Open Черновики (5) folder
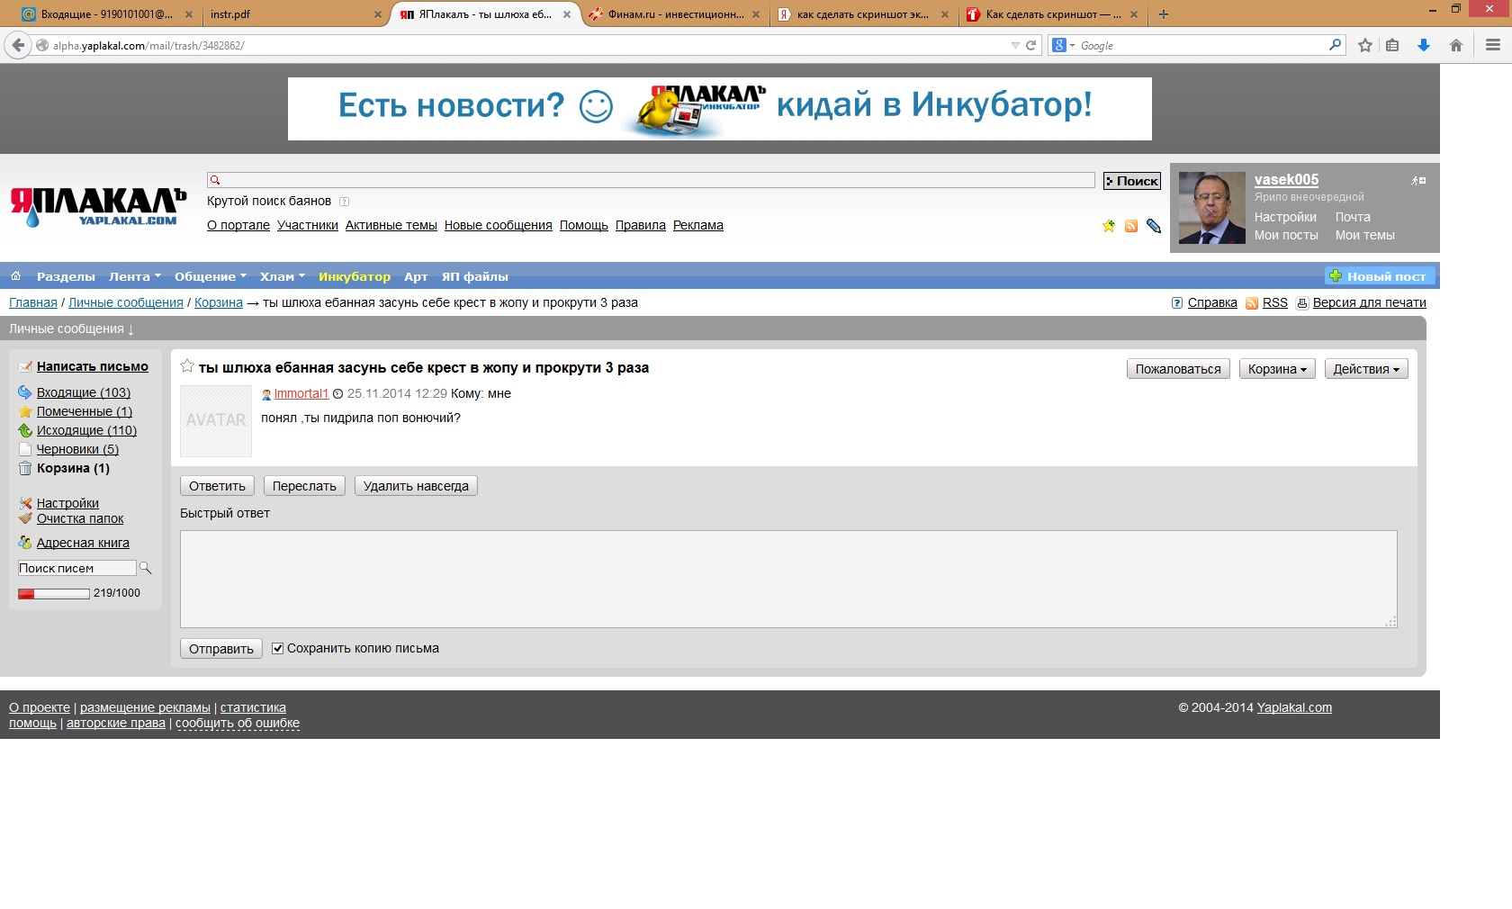This screenshot has width=1512, height=909. coord(77,449)
